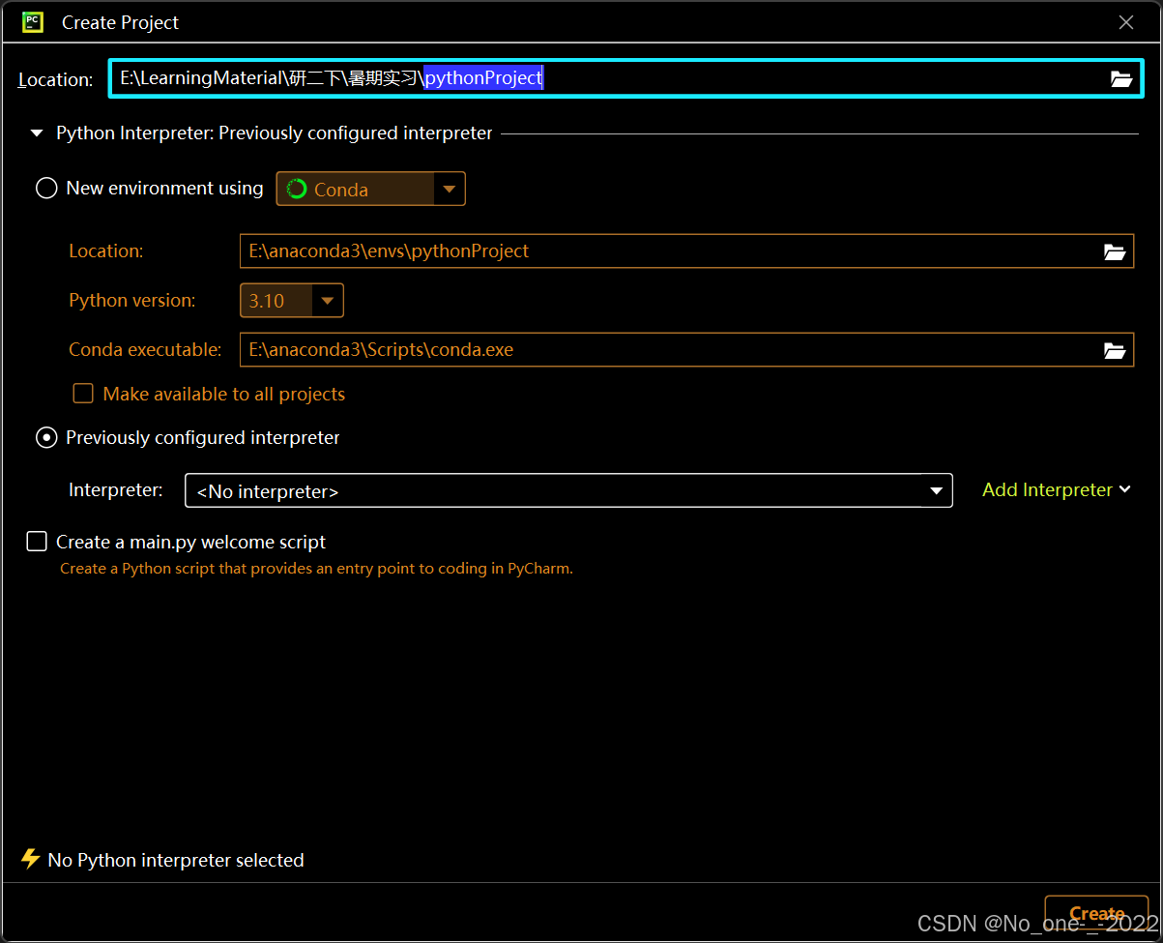This screenshot has width=1163, height=943.
Task: Open the Add Interpreter menu
Action: point(1057,490)
